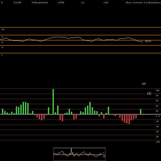This screenshot has height=161, width=161.
Task: Click the RSI axis label 50
Action: pos(2,42)
